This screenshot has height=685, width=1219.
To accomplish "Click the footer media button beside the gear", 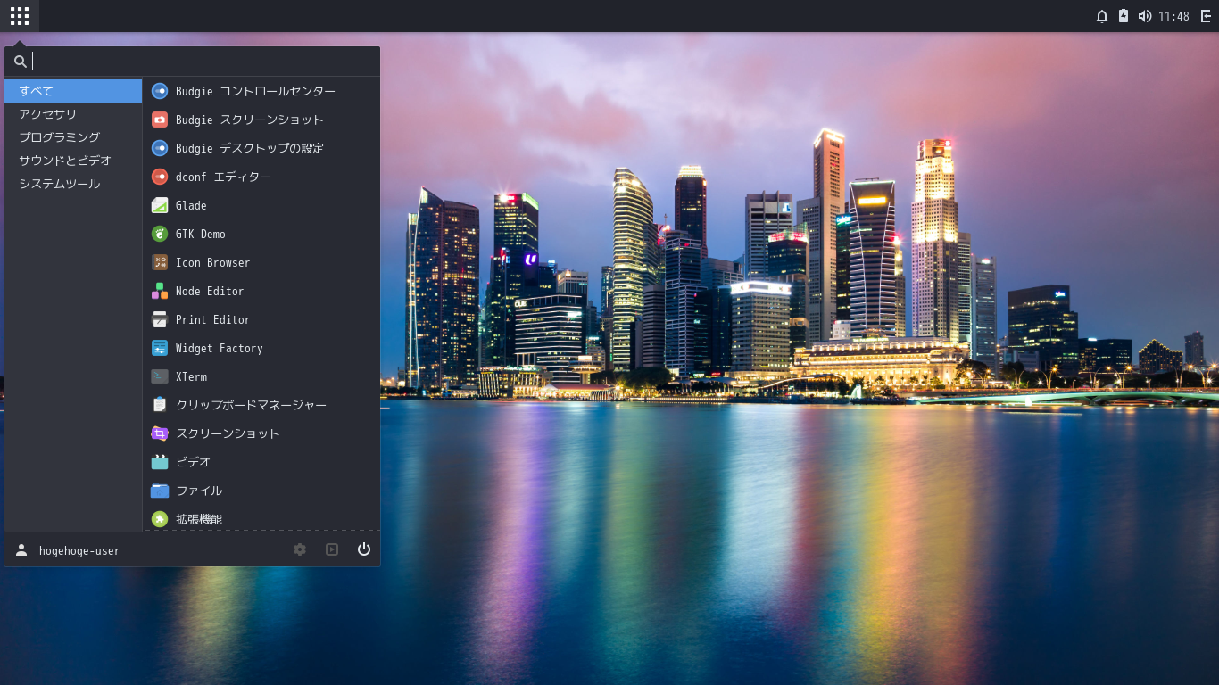I will pyautogui.click(x=332, y=549).
